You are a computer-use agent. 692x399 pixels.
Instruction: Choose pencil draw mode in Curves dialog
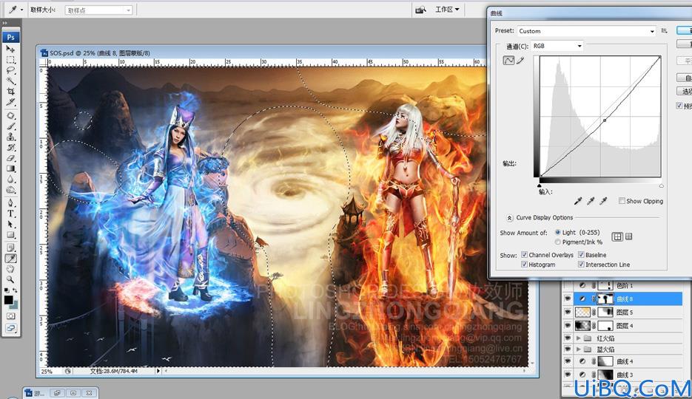point(521,61)
